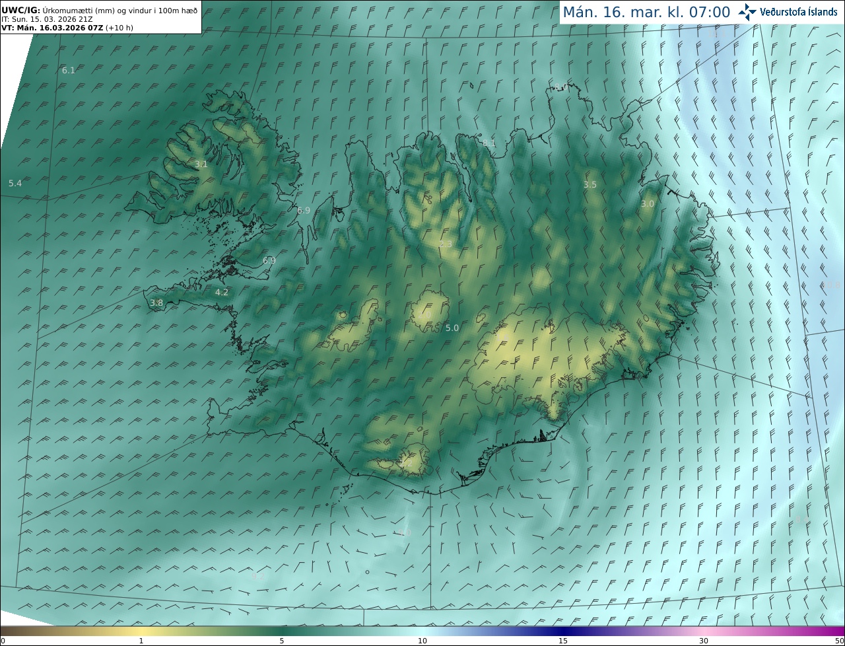The height and width of the screenshot is (646, 845).
Task: Click the Veðurstofa Íslands logo icon
Action: pyautogui.click(x=747, y=12)
